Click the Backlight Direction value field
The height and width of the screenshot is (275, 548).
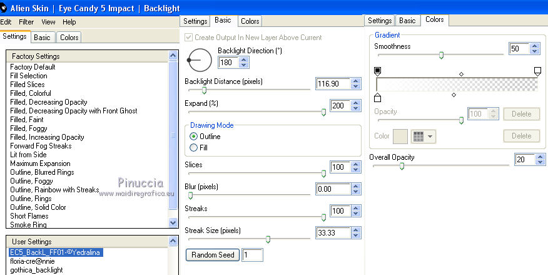tap(229, 62)
